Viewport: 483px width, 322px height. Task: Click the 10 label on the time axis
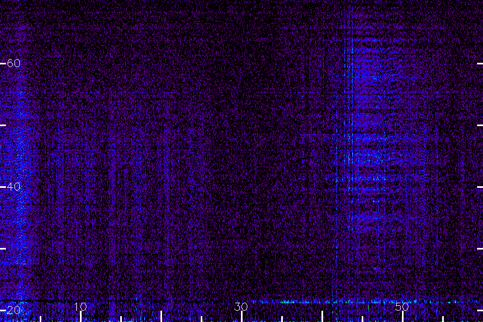(80, 306)
